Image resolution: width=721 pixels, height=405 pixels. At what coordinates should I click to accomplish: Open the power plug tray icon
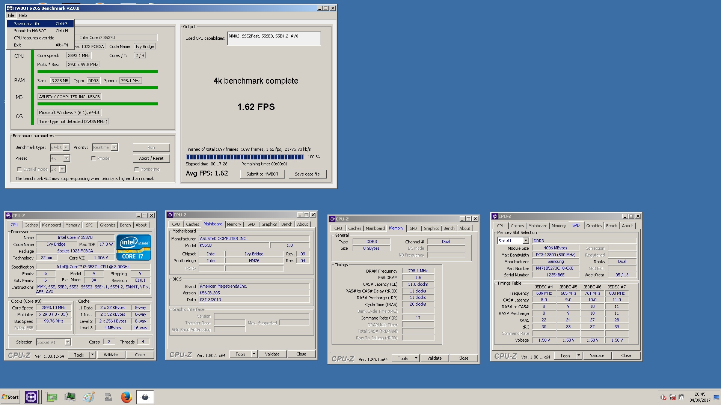pyautogui.click(x=682, y=397)
